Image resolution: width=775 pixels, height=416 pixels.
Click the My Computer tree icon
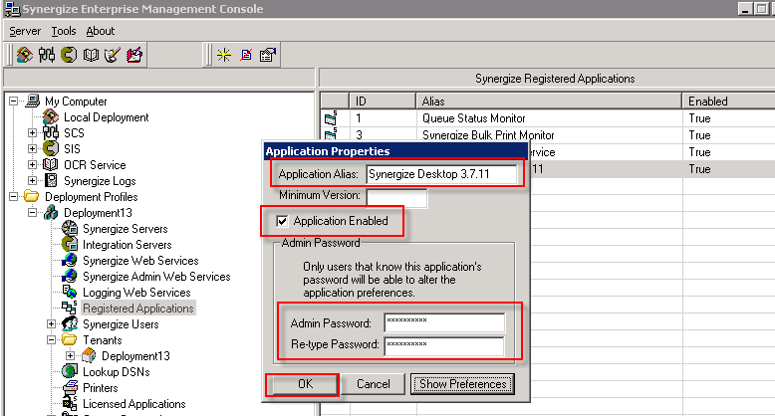(x=33, y=101)
